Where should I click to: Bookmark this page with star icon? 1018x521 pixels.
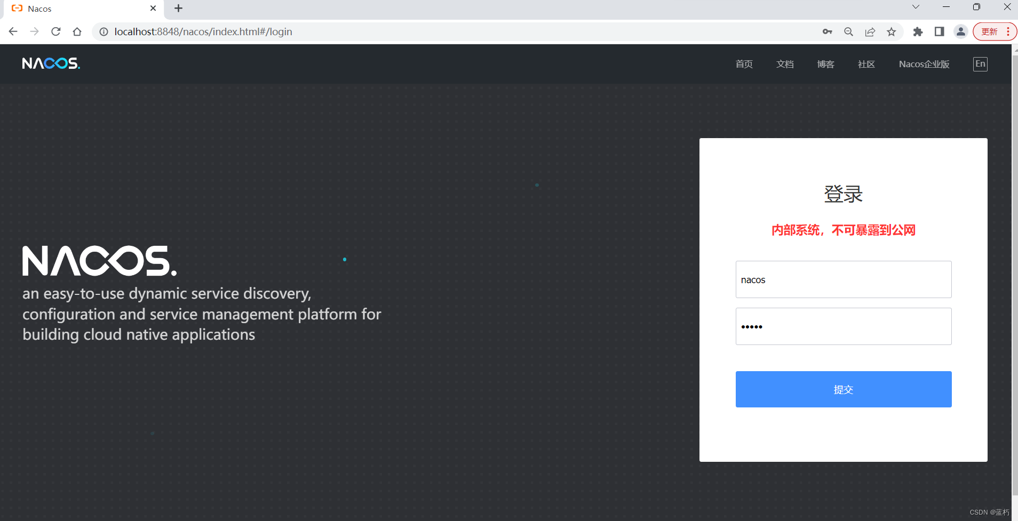[x=892, y=31]
